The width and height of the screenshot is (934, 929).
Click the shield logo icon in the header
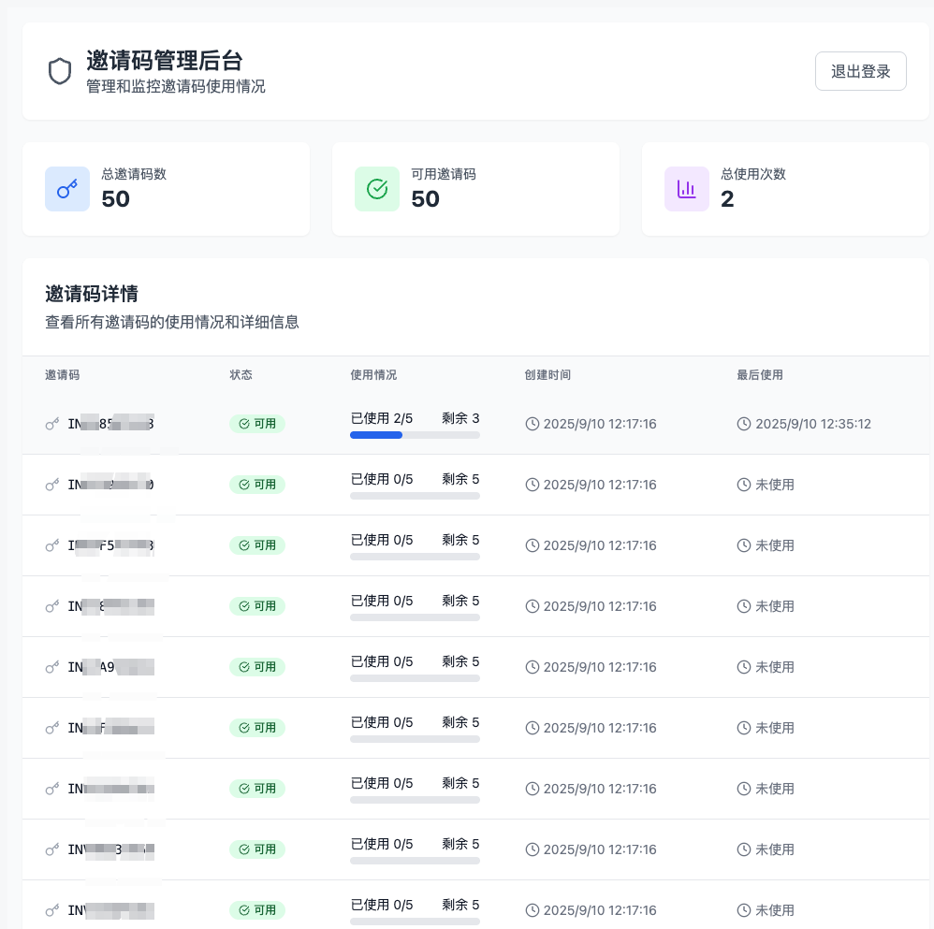tap(60, 71)
